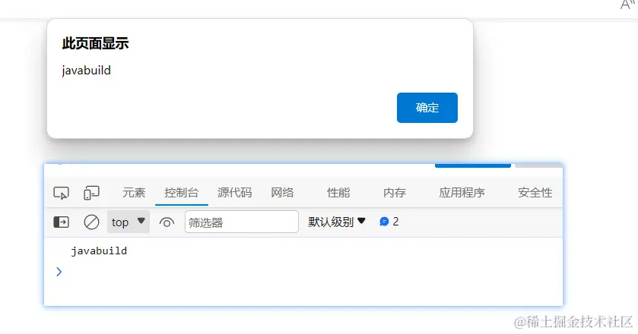This screenshot has width=638, height=334.
Task: Open the 元素 tab
Action: (x=134, y=193)
